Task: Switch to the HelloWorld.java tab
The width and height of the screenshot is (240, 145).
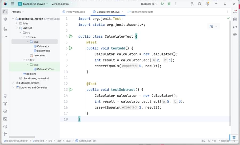Action: (75, 12)
